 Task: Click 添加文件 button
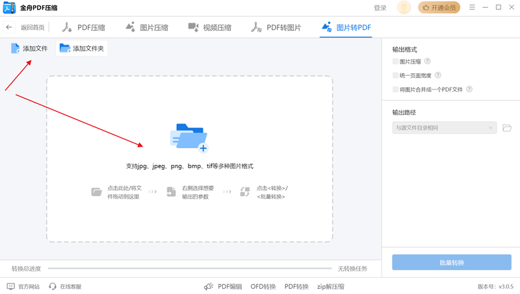(x=29, y=48)
